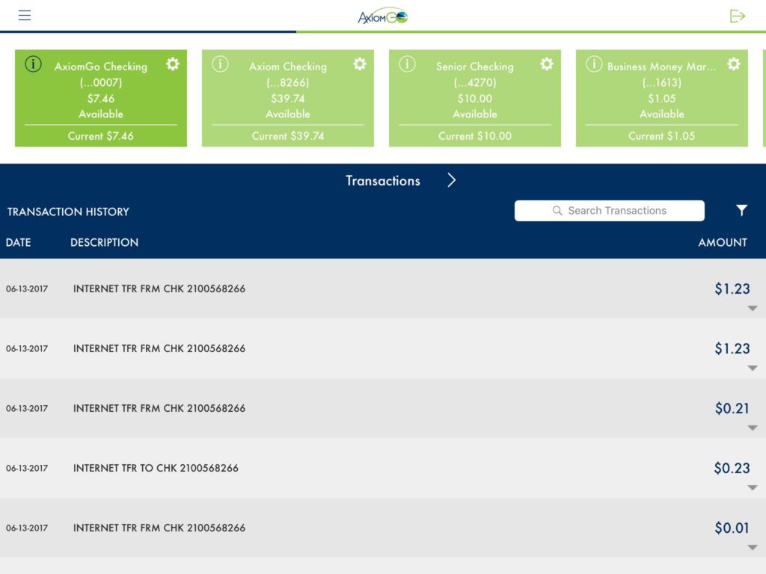Expand details of first $1.23 transaction
The height and width of the screenshot is (574, 766).
click(x=753, y=309)
